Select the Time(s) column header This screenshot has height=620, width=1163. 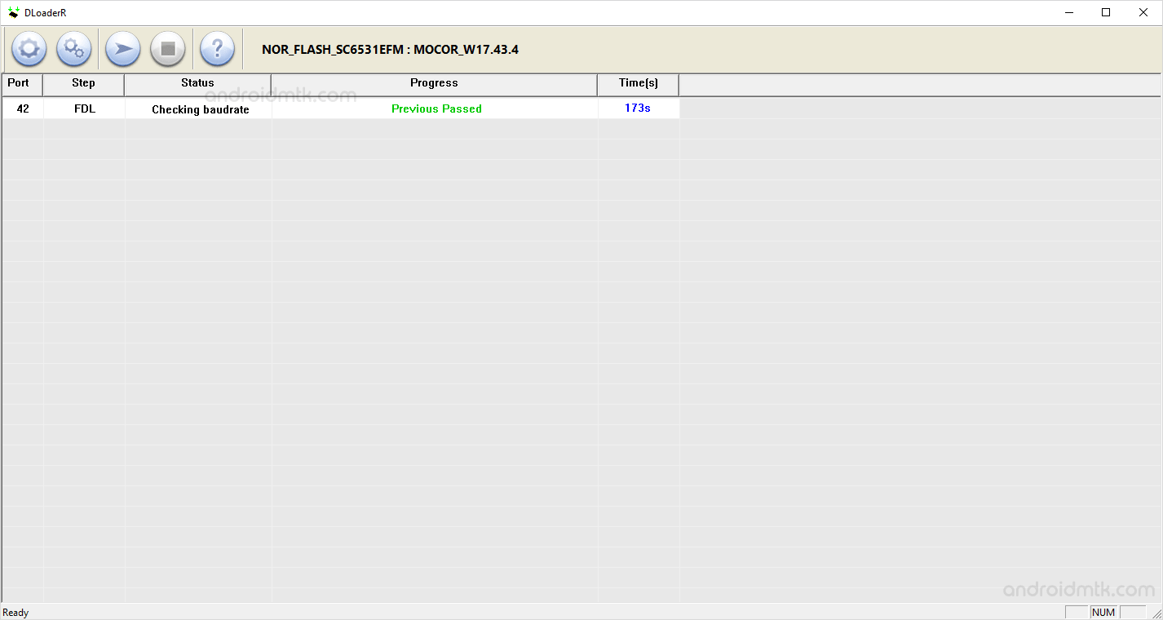coord(639,84)
